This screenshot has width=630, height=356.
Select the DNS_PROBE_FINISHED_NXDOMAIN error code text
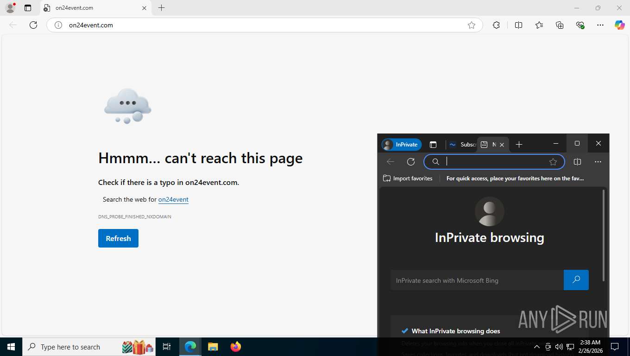pyautogui.click(x=135, y=216)
